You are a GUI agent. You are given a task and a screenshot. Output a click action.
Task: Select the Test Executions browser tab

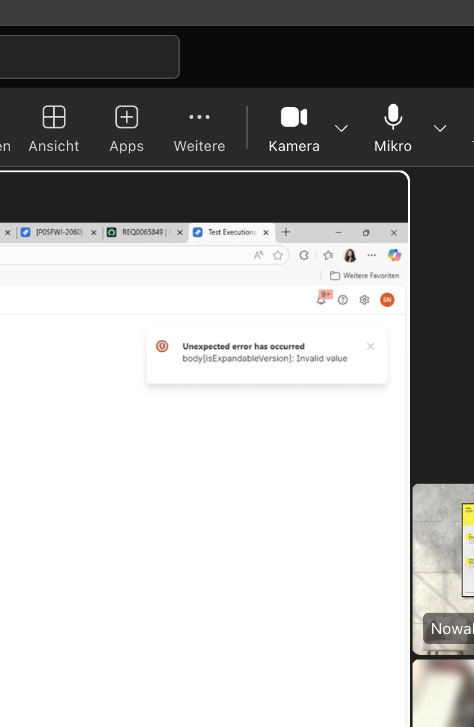pos(227,233)
